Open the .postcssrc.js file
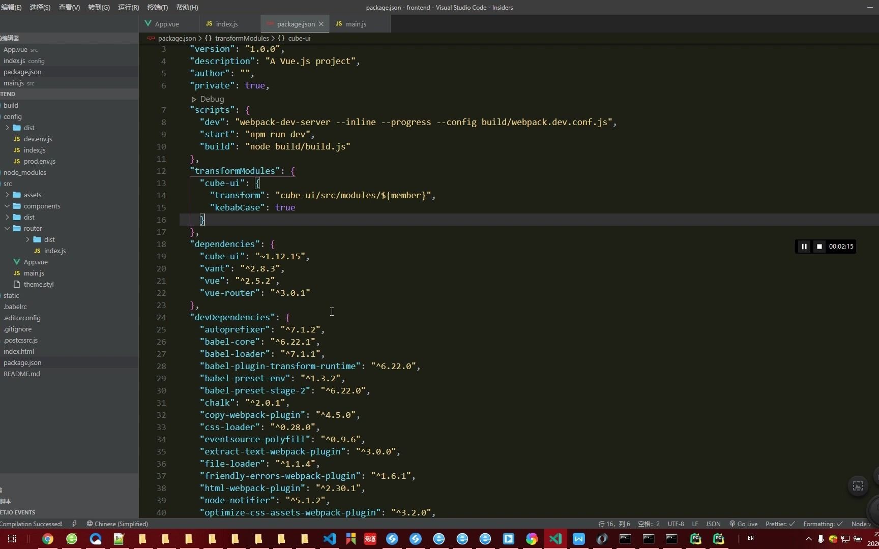 (x=20, y=340)
